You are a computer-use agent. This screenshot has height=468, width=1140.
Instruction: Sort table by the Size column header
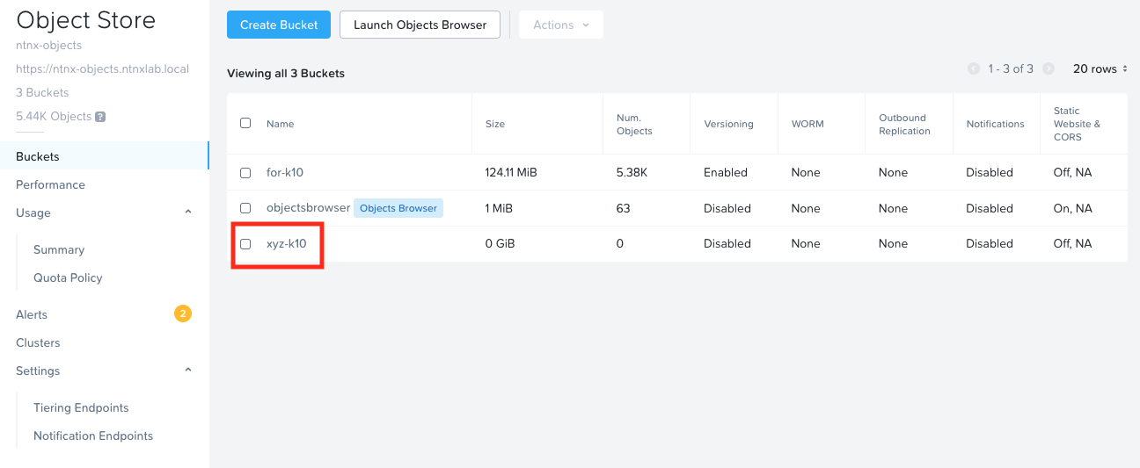495,124
